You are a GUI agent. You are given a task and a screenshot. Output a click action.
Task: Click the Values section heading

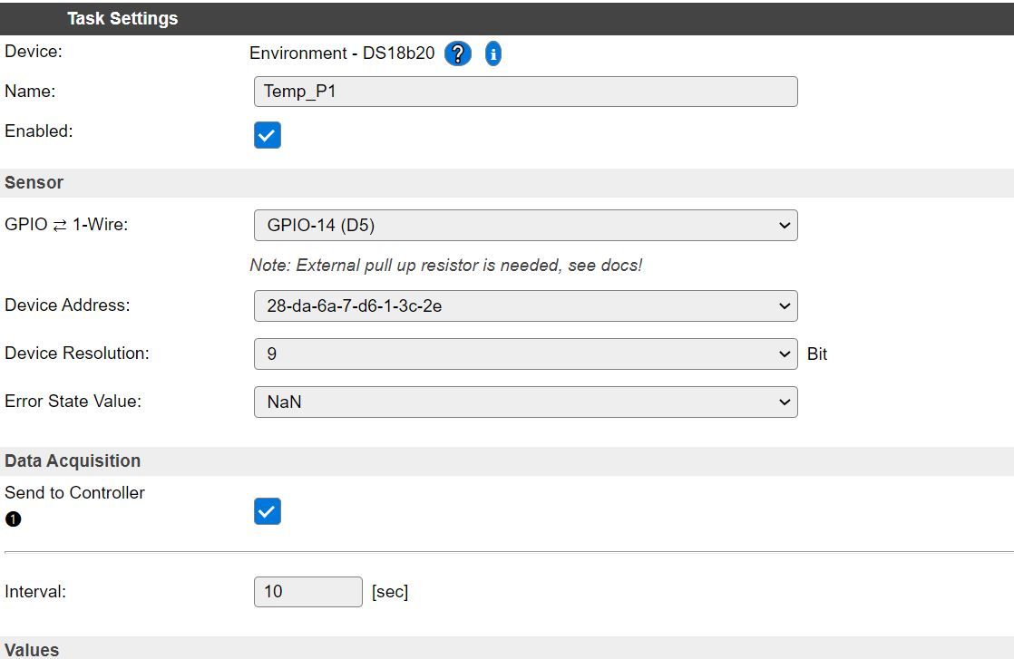[x=32, y=650]
